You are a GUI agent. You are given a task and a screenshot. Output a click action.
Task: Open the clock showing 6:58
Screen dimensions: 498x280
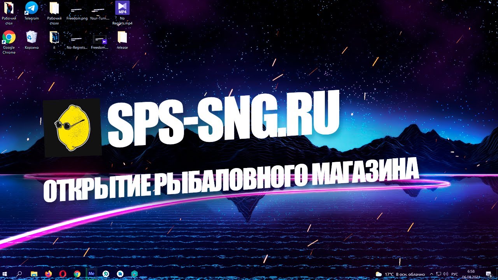tap(471, 274)
